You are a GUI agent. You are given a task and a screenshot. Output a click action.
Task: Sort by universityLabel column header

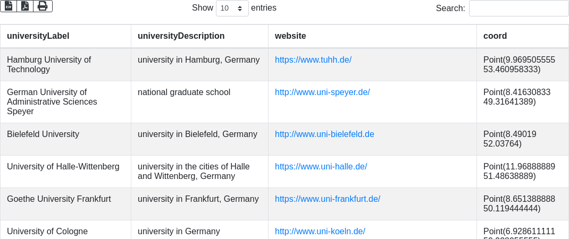coord(66,36)
